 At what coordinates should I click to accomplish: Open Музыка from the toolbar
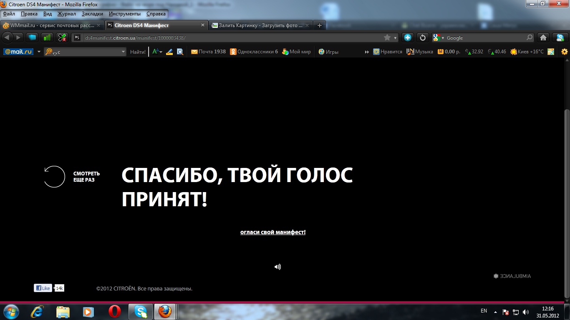click(x=420, y=52)
